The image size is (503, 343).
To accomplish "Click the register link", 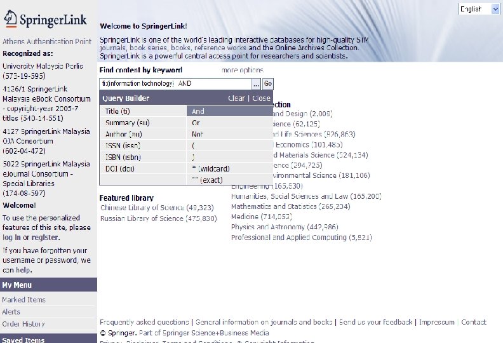I will [x=44, y=238].
